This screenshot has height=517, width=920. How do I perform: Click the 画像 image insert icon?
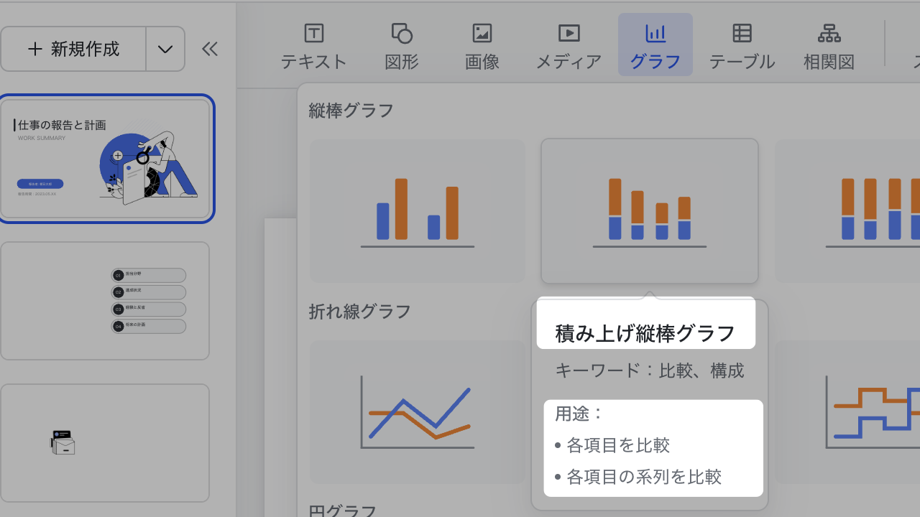pos(482,45)
